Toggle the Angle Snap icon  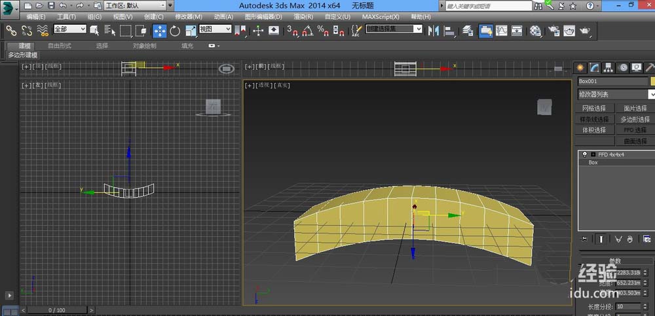(x=307, y=31)
